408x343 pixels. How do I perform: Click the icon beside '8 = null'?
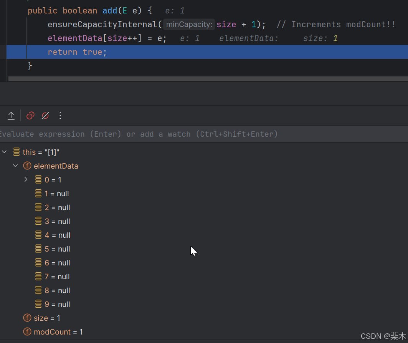tap(38, 290)
